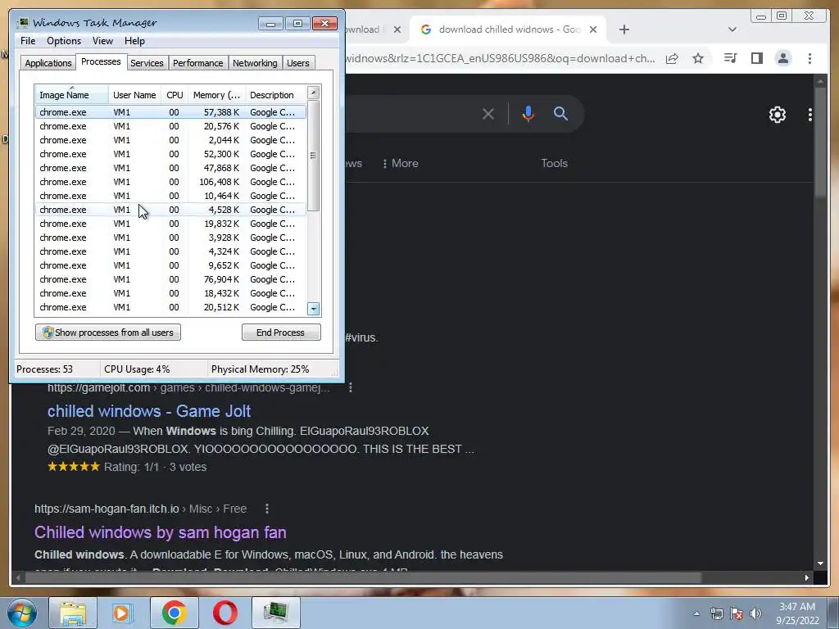The width and height of the screenshot is (839, 629).
Task: Click Chrome page vertical scroll down arrow
Action: [x=820, y=563]
